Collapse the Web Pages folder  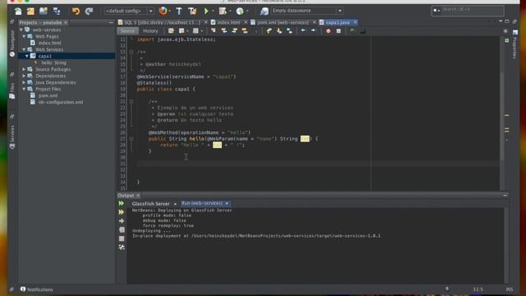point(24,36)
